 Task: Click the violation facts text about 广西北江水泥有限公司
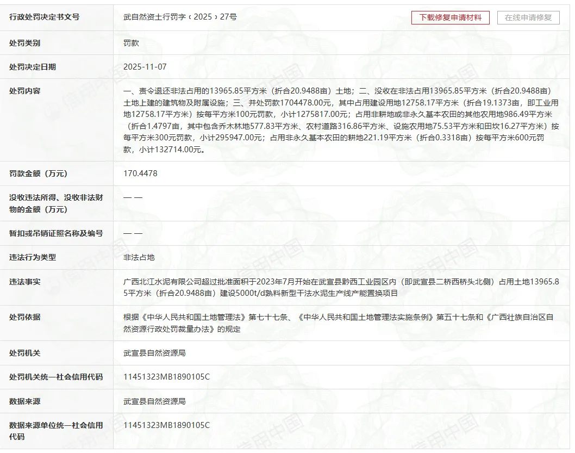341,287
